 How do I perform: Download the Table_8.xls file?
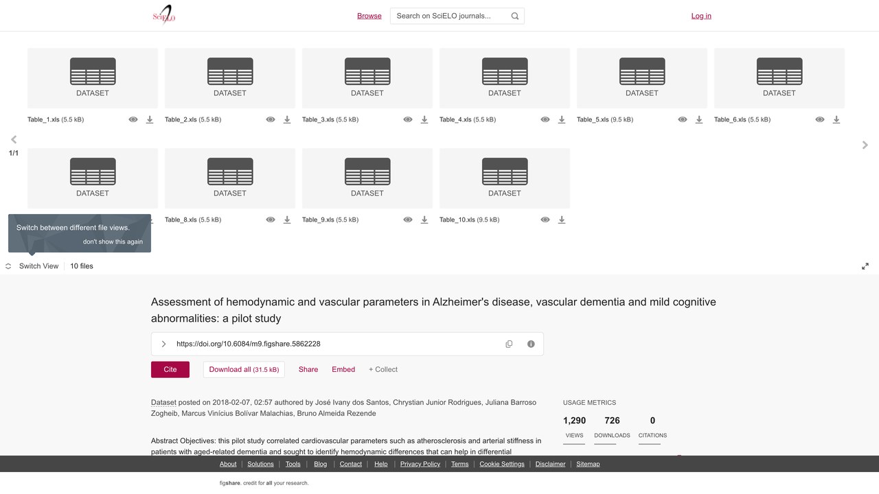[287, 220]
